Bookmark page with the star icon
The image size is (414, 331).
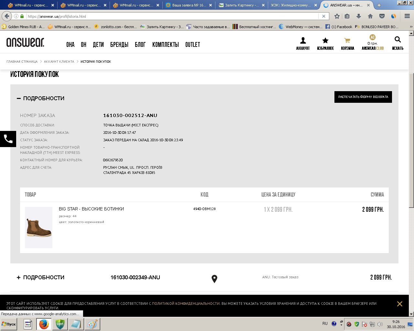(337, 16)
